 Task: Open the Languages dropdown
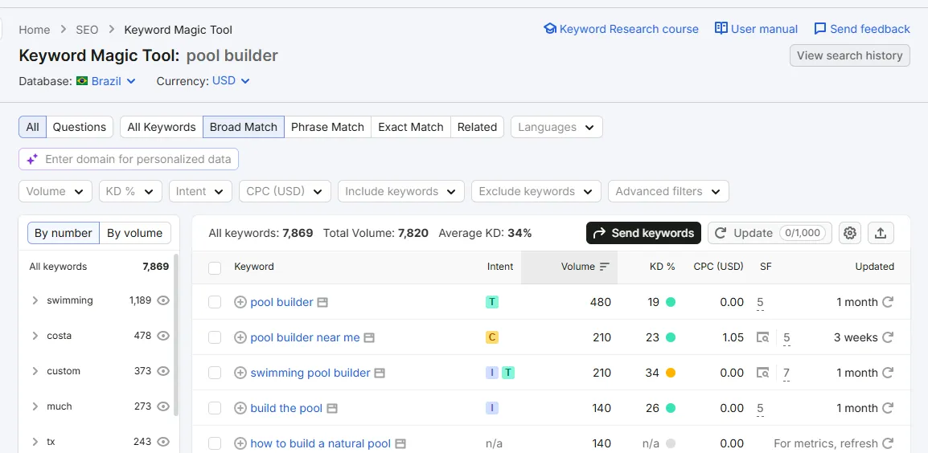(557, 127)
